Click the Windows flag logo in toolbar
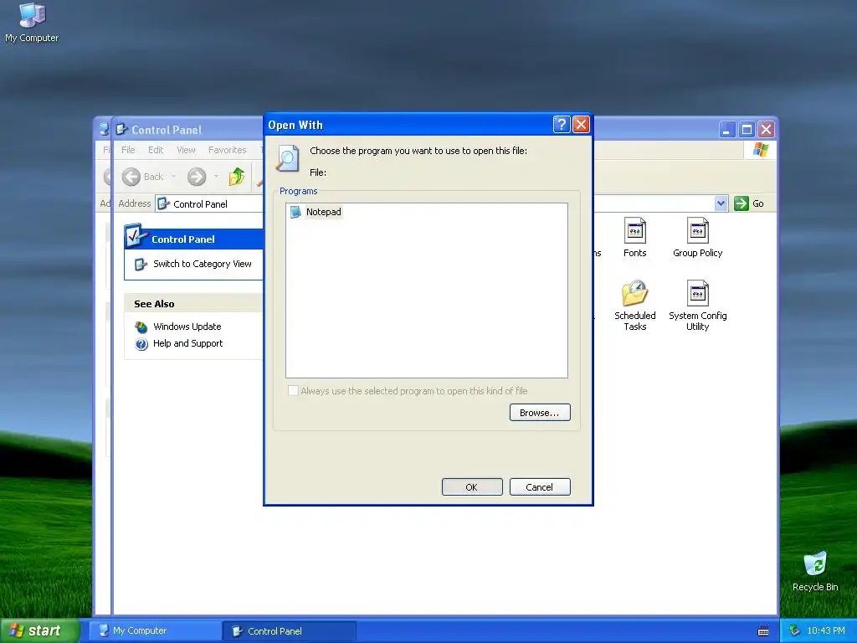The width and height of the screenshot is (857, 643). click(x=760, y=149)
